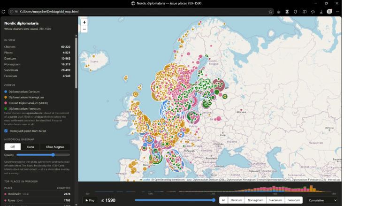The width and height of the screenshot is (367, 206).
Task: Click the histogram peak bar near 1500
Action: tap(311, 189)
